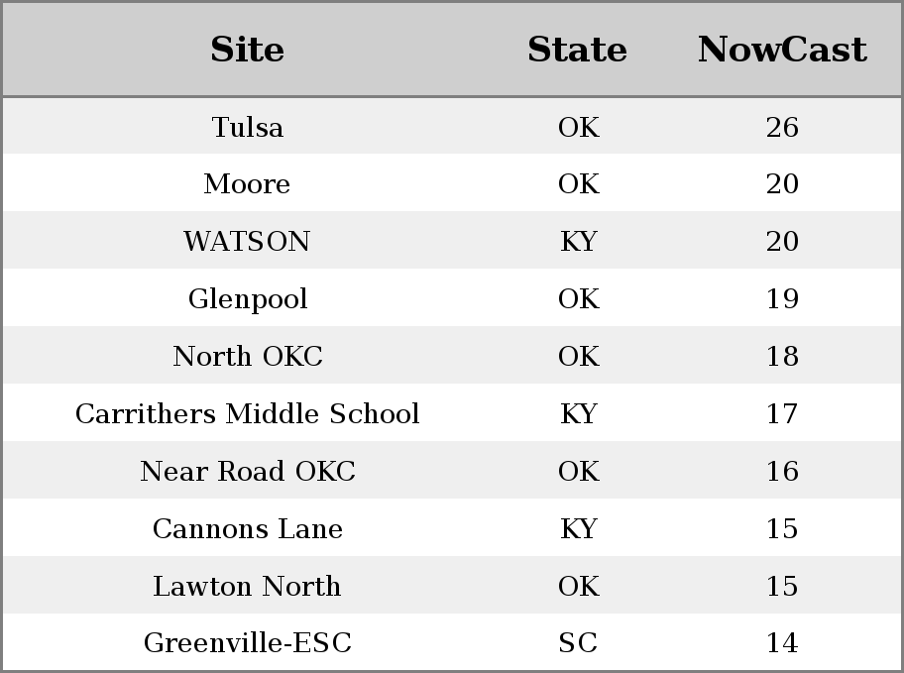
Task: Select NowCast value 14 for Greenville-ESC
Action: coord(782,642)
